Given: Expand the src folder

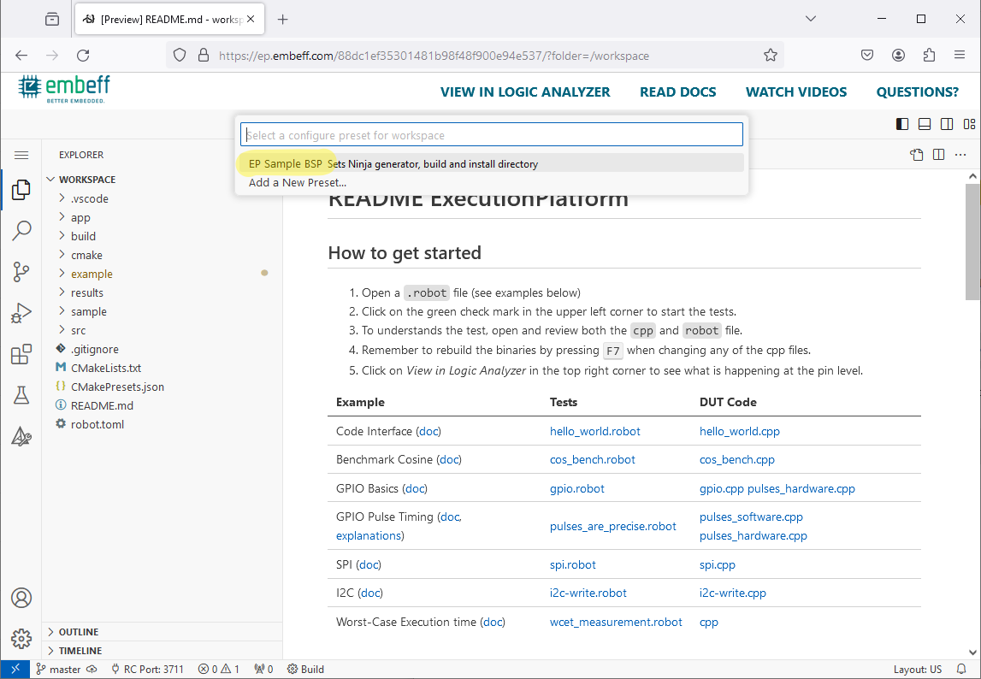Looking at the screenshot, I should point(78,330).
